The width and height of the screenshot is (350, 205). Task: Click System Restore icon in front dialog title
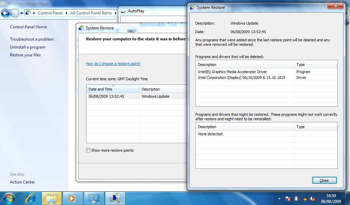[x=192, y=8]
